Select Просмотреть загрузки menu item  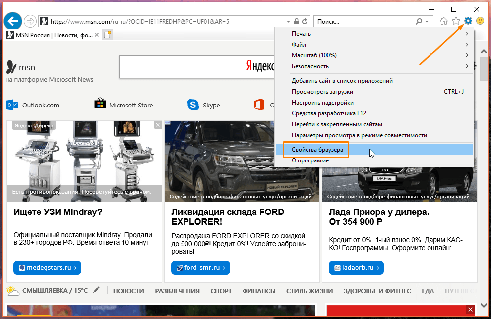click(374, 92)
